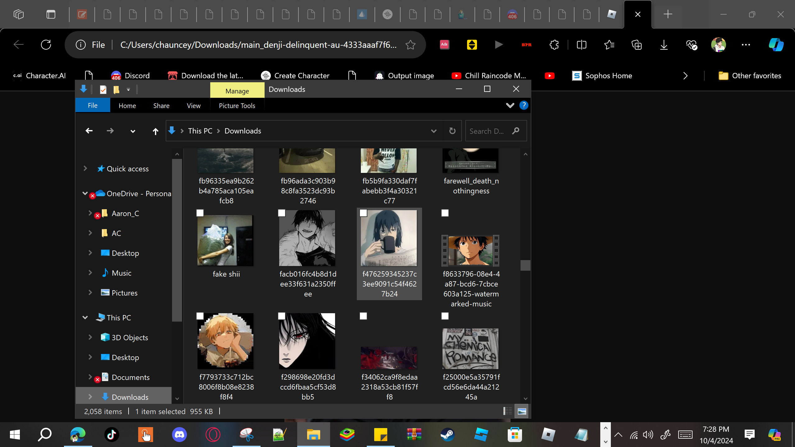This screenshot has height=447, width=795.
Task: Open Create Character favorites link
Action: click(x=295, y=76)
